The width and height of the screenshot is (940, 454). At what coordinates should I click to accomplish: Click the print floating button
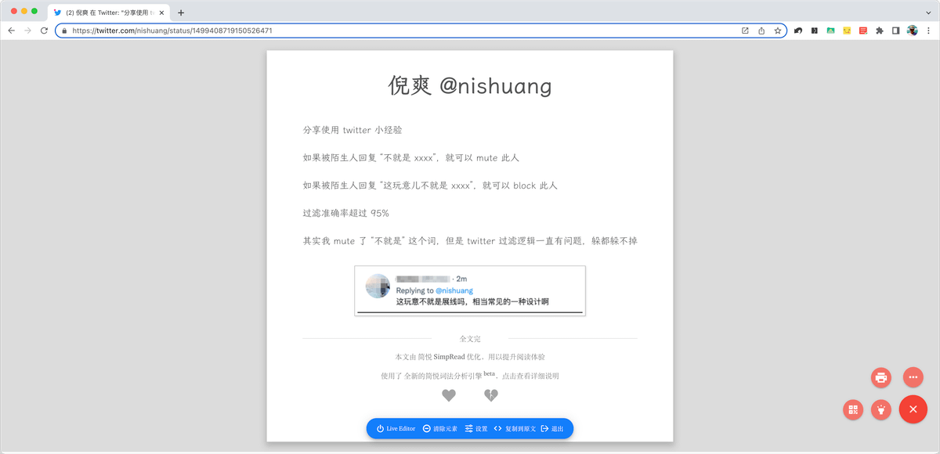pos(881,377)
